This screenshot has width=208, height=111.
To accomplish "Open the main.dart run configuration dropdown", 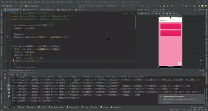I will coord(113,6).
